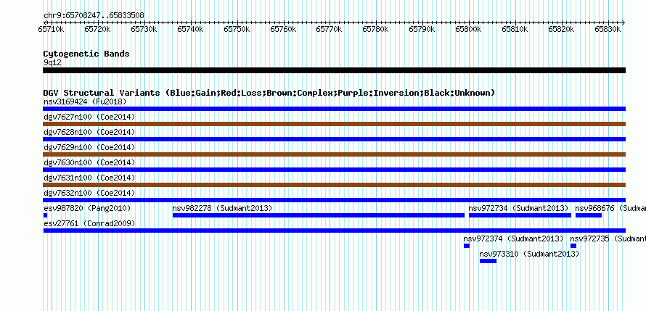The width and height of the screenshot is (646, 311).
Task: Select the small nsv972735 variant block
Action: (573, 246)
